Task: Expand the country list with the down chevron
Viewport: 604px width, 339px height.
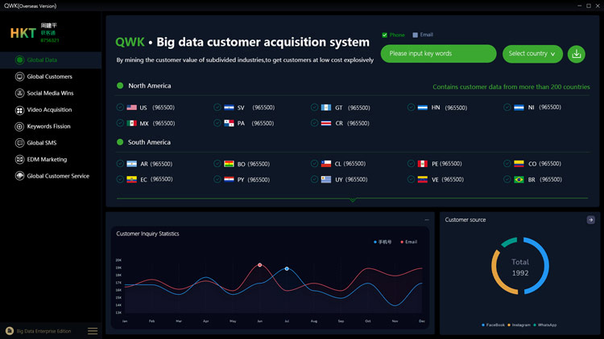Action: pyautogui.click(x=353, y=199)
